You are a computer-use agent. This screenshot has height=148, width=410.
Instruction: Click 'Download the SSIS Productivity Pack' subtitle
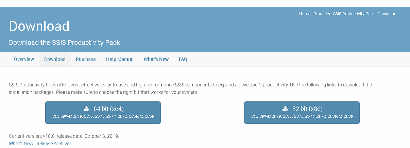click(65, 43)
